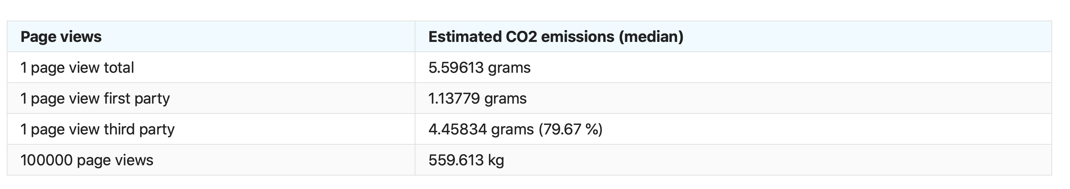1070x189 pixels.
Task: Select the "1 page view third party" cell
Action: pos(97,129)
